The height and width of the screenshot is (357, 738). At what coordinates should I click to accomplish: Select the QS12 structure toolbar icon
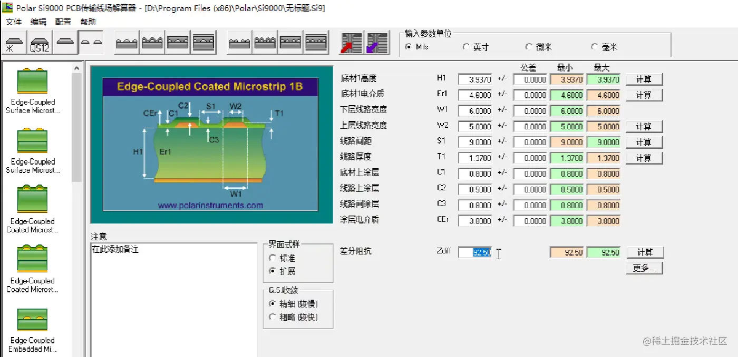[x=40, y=43]
